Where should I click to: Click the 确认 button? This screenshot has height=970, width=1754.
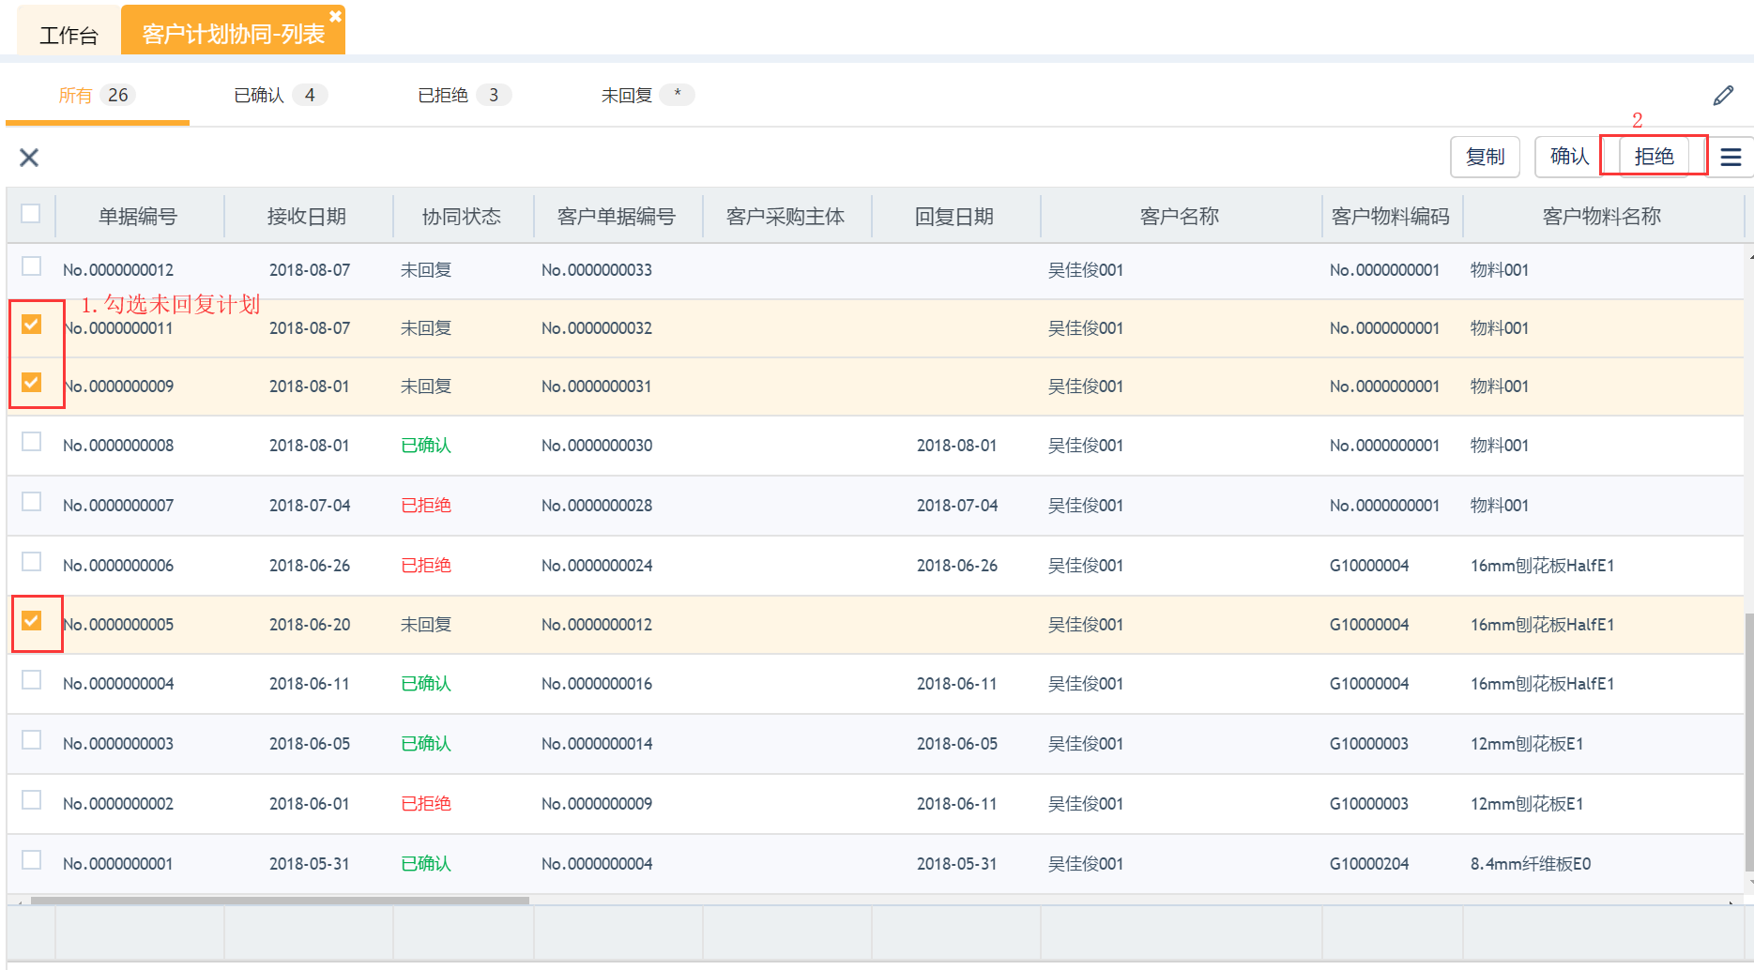(x=1569, y=157)
